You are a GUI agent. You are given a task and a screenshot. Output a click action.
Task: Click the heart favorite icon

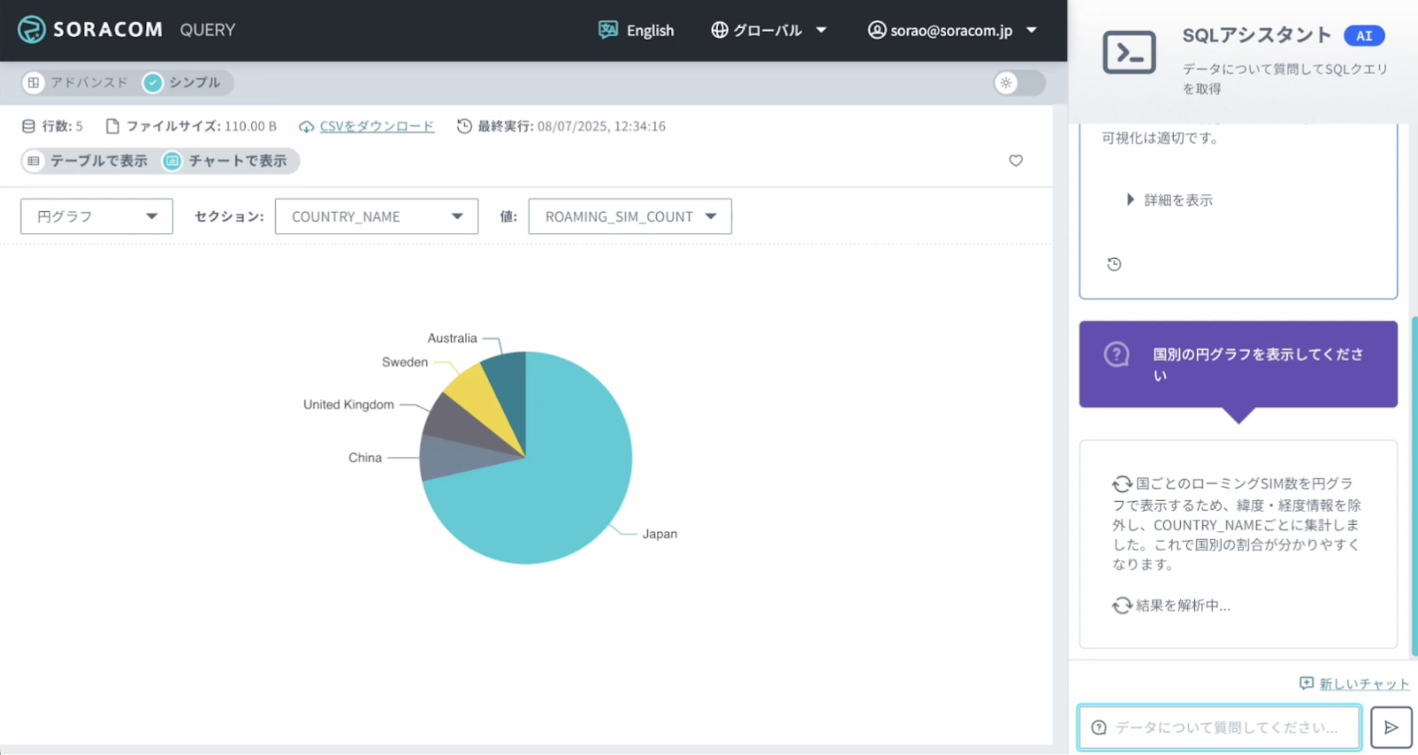click(x=1015, y=161)
